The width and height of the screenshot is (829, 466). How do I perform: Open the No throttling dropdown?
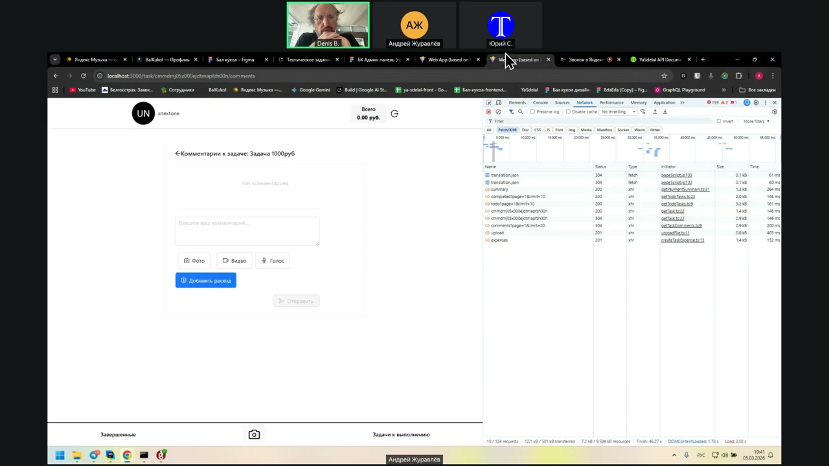pos(617,112)
